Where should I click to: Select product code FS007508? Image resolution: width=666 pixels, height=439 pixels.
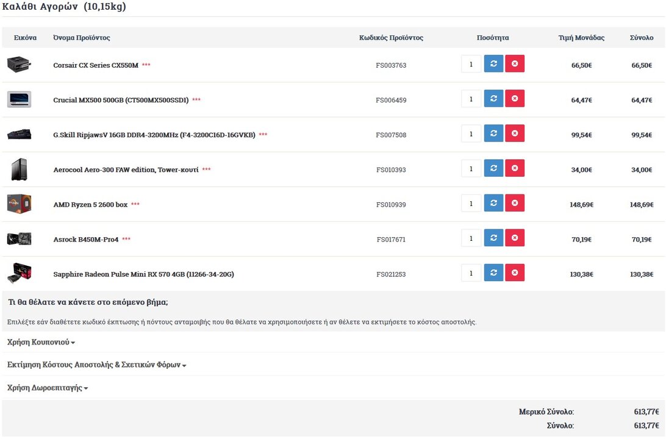391,135
